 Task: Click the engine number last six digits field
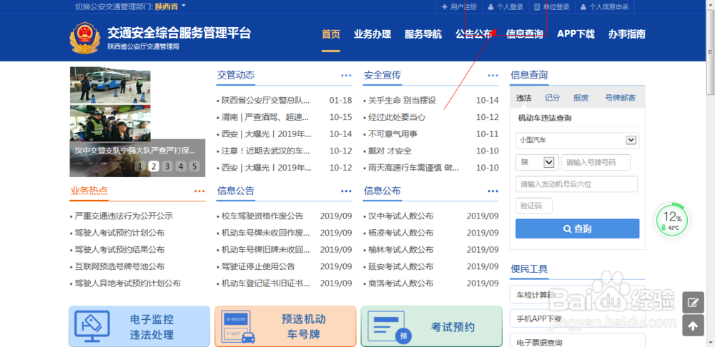click(x=577, y=184)
